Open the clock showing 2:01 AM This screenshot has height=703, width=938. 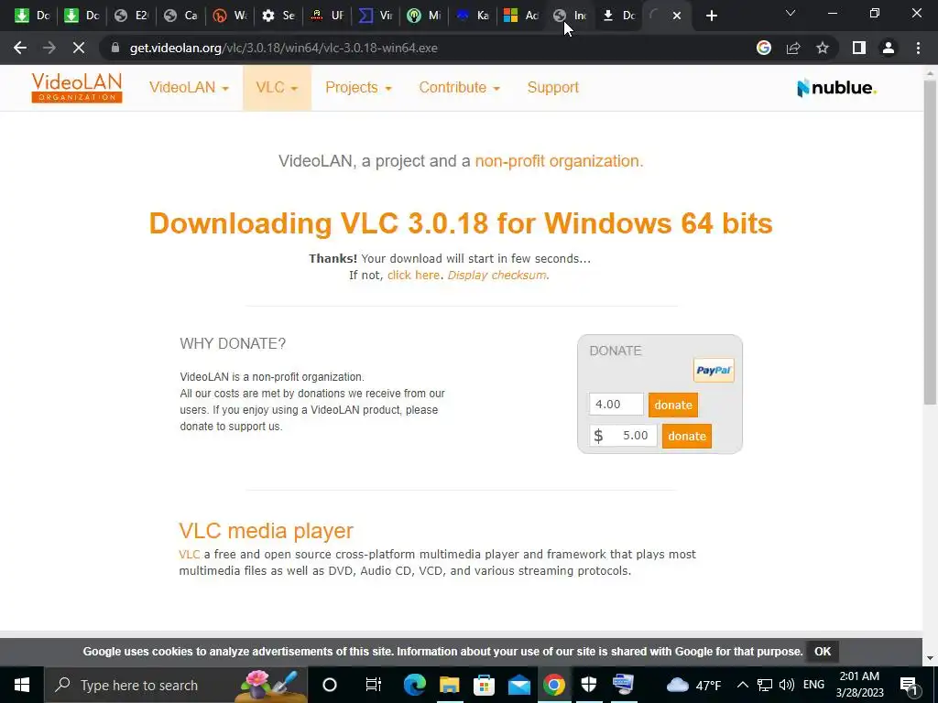point(859,685)
